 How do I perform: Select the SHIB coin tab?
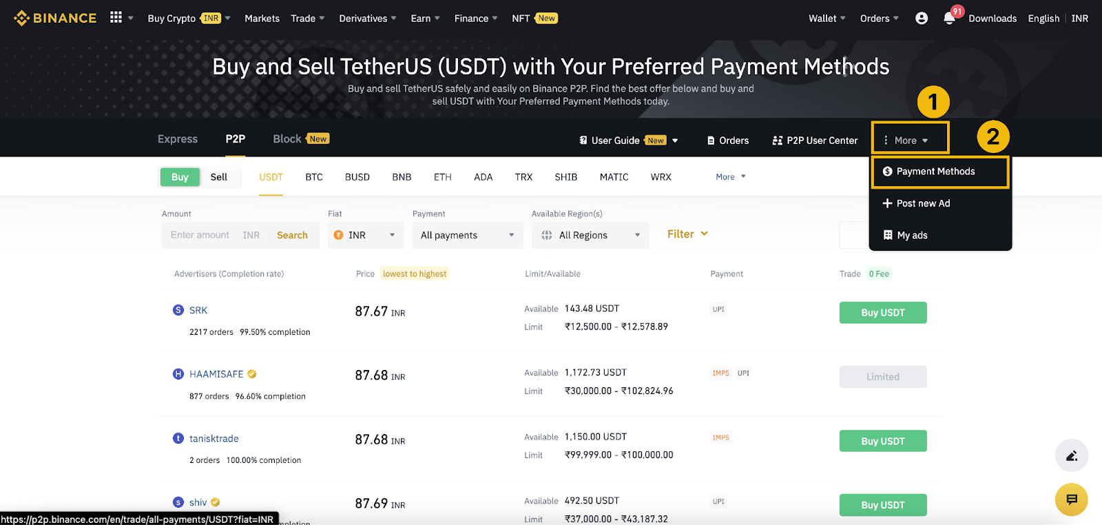[566, 177]
